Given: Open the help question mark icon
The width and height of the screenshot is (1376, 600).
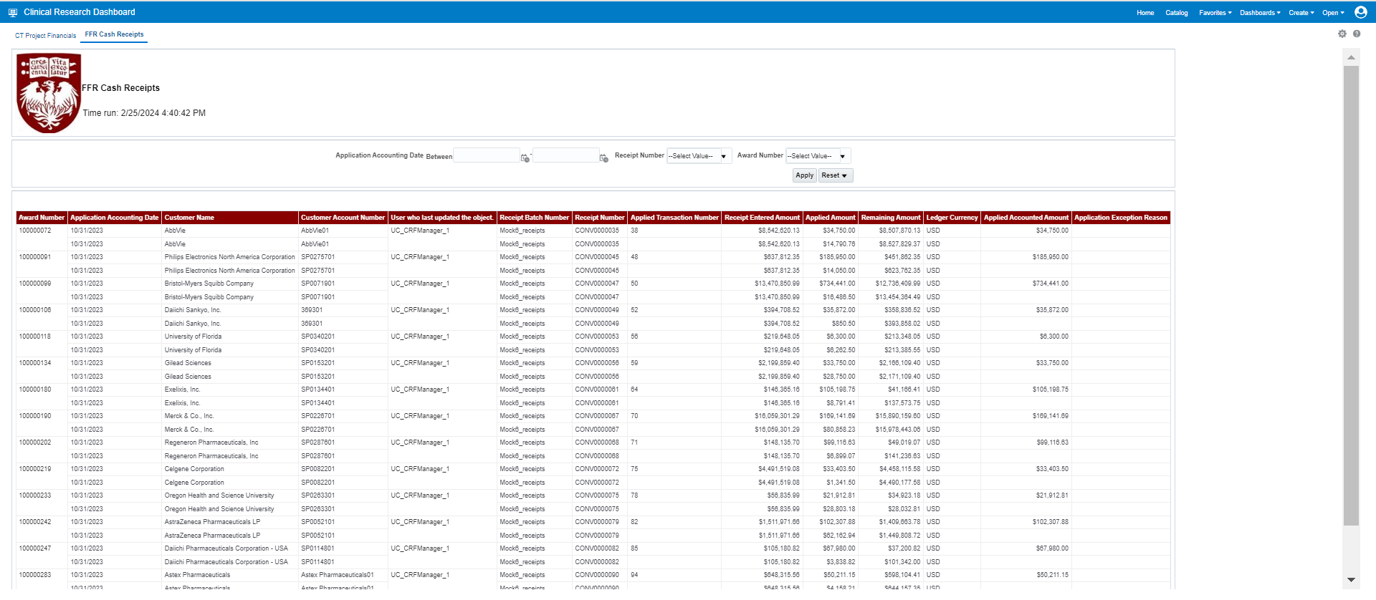Looking at the screenshot, I should point(1357,34).
